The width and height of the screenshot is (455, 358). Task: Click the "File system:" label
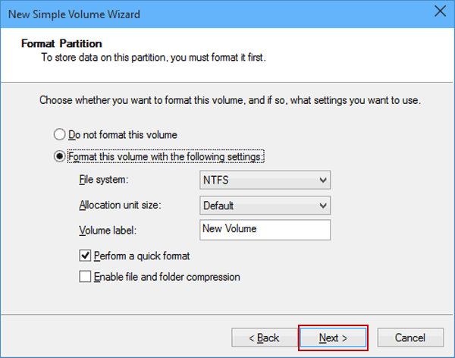pyautogui.click(x=104, y=181)
